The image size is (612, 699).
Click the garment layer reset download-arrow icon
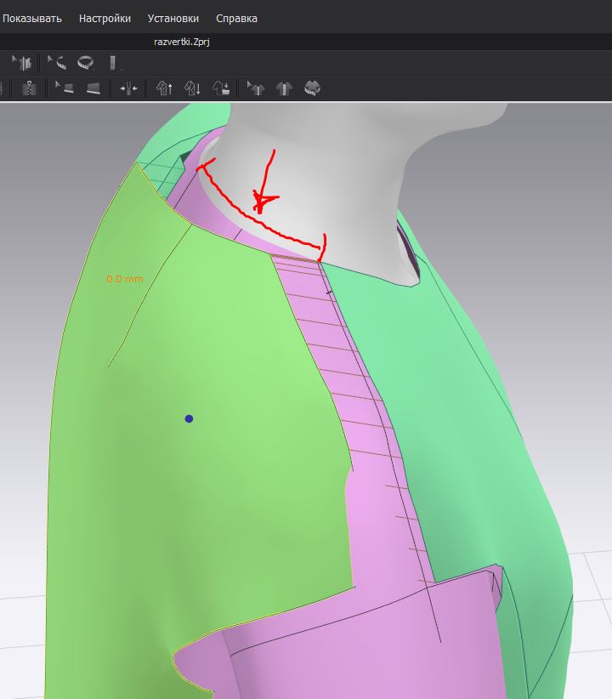[221, 88]
